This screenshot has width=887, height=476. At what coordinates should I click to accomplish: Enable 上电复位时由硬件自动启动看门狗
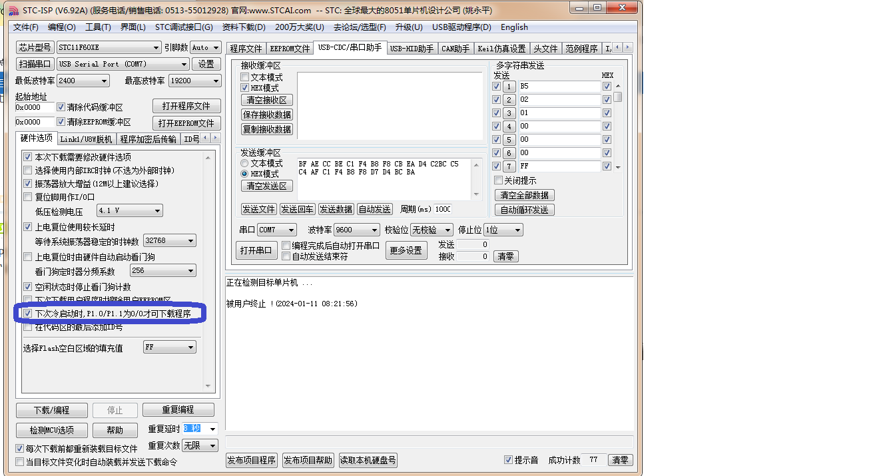coord(28,257)
